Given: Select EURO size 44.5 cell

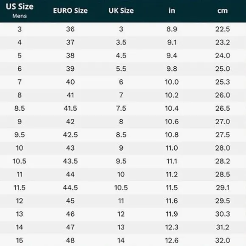Looking at the screenshot, I should (70, 187).
